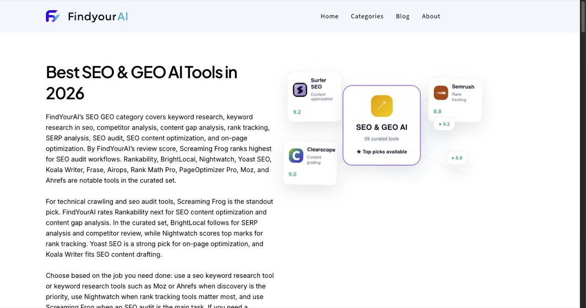This screenshot has width=586, height=308.
Task: Click the Semrush orange icon
Action: [441, 93]
